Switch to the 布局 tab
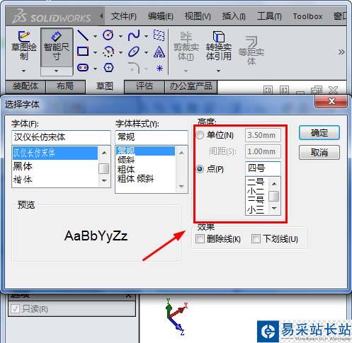 (65, 86)
